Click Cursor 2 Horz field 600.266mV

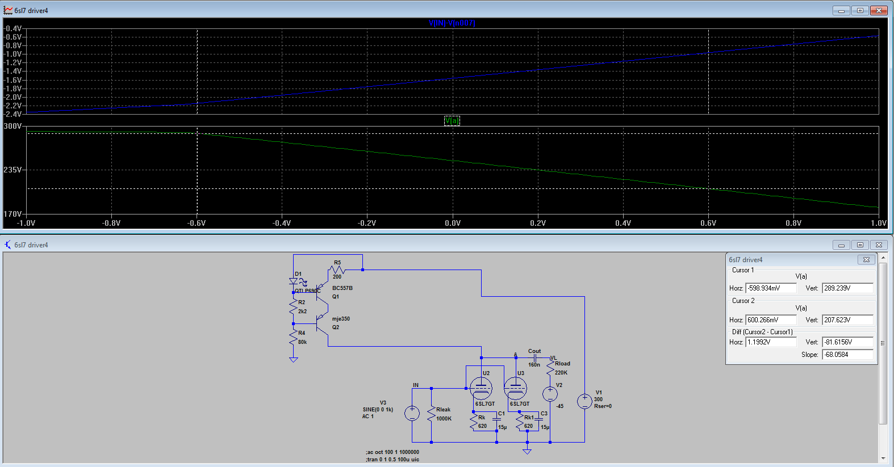click(771, 320)
